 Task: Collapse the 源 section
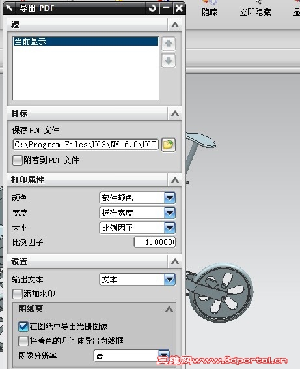coord(175,25)
